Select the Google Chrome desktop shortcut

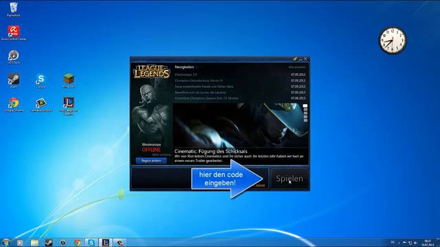click(14, 104)
